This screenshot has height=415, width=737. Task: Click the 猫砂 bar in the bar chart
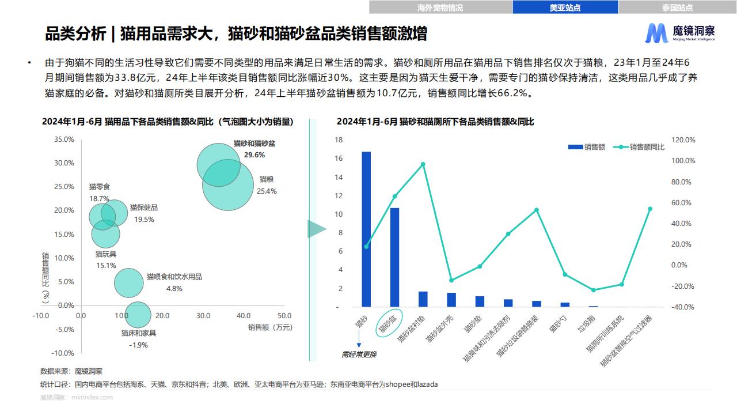point(366,229)
